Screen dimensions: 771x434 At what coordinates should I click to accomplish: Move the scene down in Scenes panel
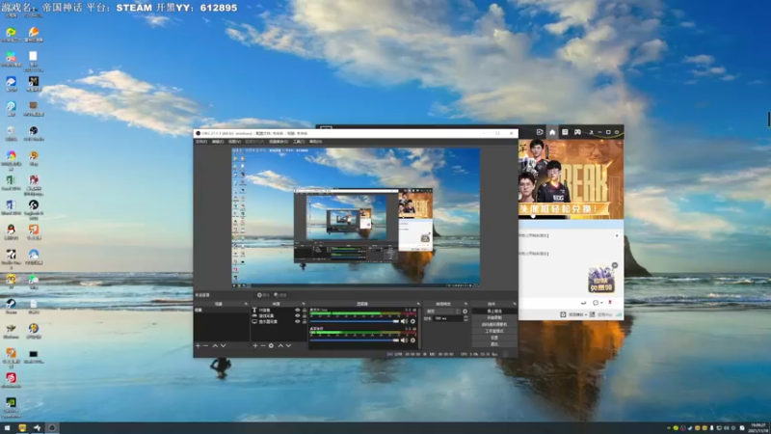224,346
